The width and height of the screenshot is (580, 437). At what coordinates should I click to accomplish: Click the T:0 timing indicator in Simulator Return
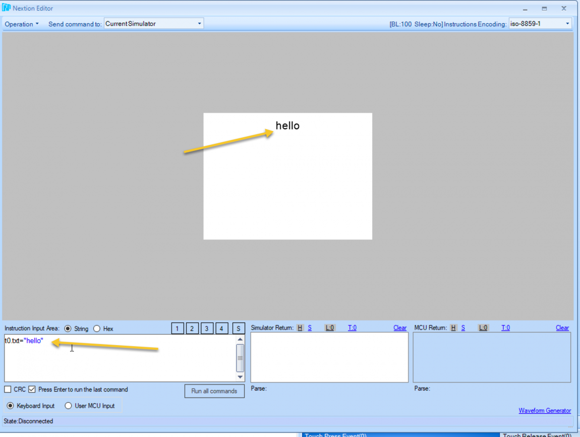(x=352, y=327)
